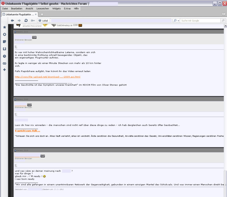Open the Lesezeichen menu

click(x=43, y=8)
